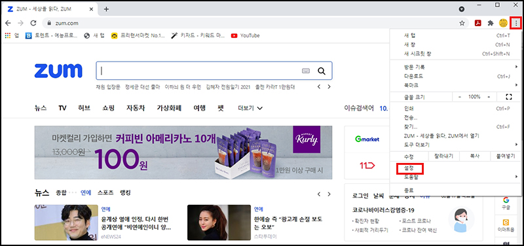Click next arrow under the search box

click(x=329, y=87)
